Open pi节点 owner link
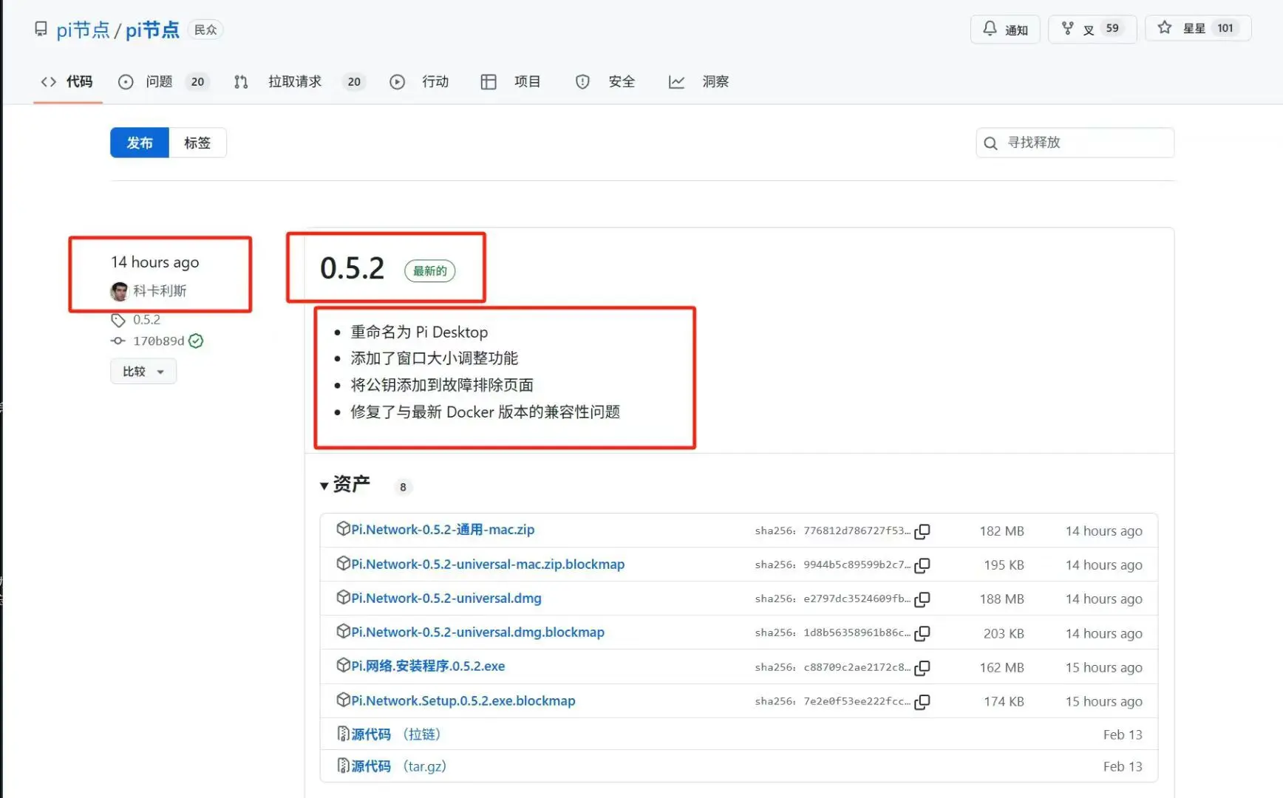This screenshot has width=1283, height=798. (x=83, y=30)
